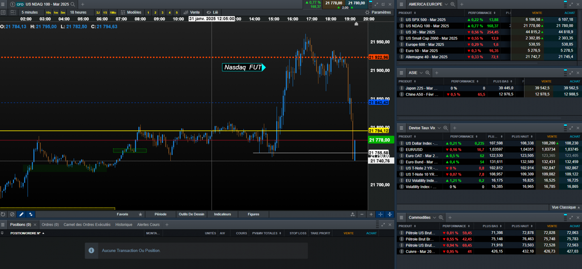Click the clear drawings circle-slash icon
The width and height of the screenshot is (582, 269).
[12, 214]
